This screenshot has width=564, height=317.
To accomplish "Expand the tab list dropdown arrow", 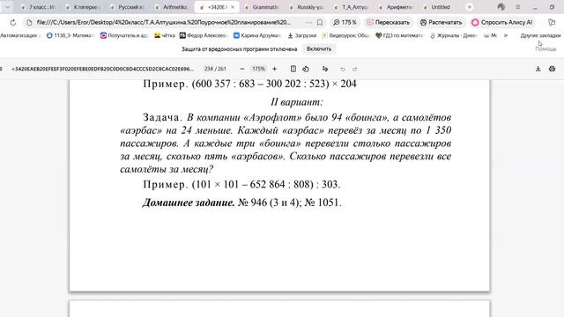I will tap(7, 7).
